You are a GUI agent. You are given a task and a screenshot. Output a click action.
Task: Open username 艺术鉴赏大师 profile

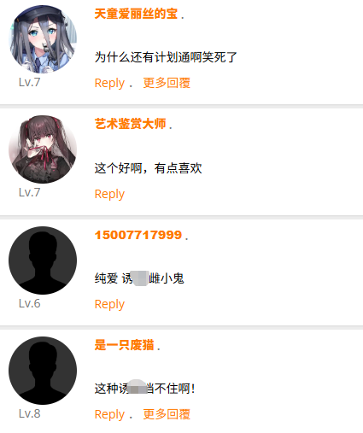tap(130, 124)
